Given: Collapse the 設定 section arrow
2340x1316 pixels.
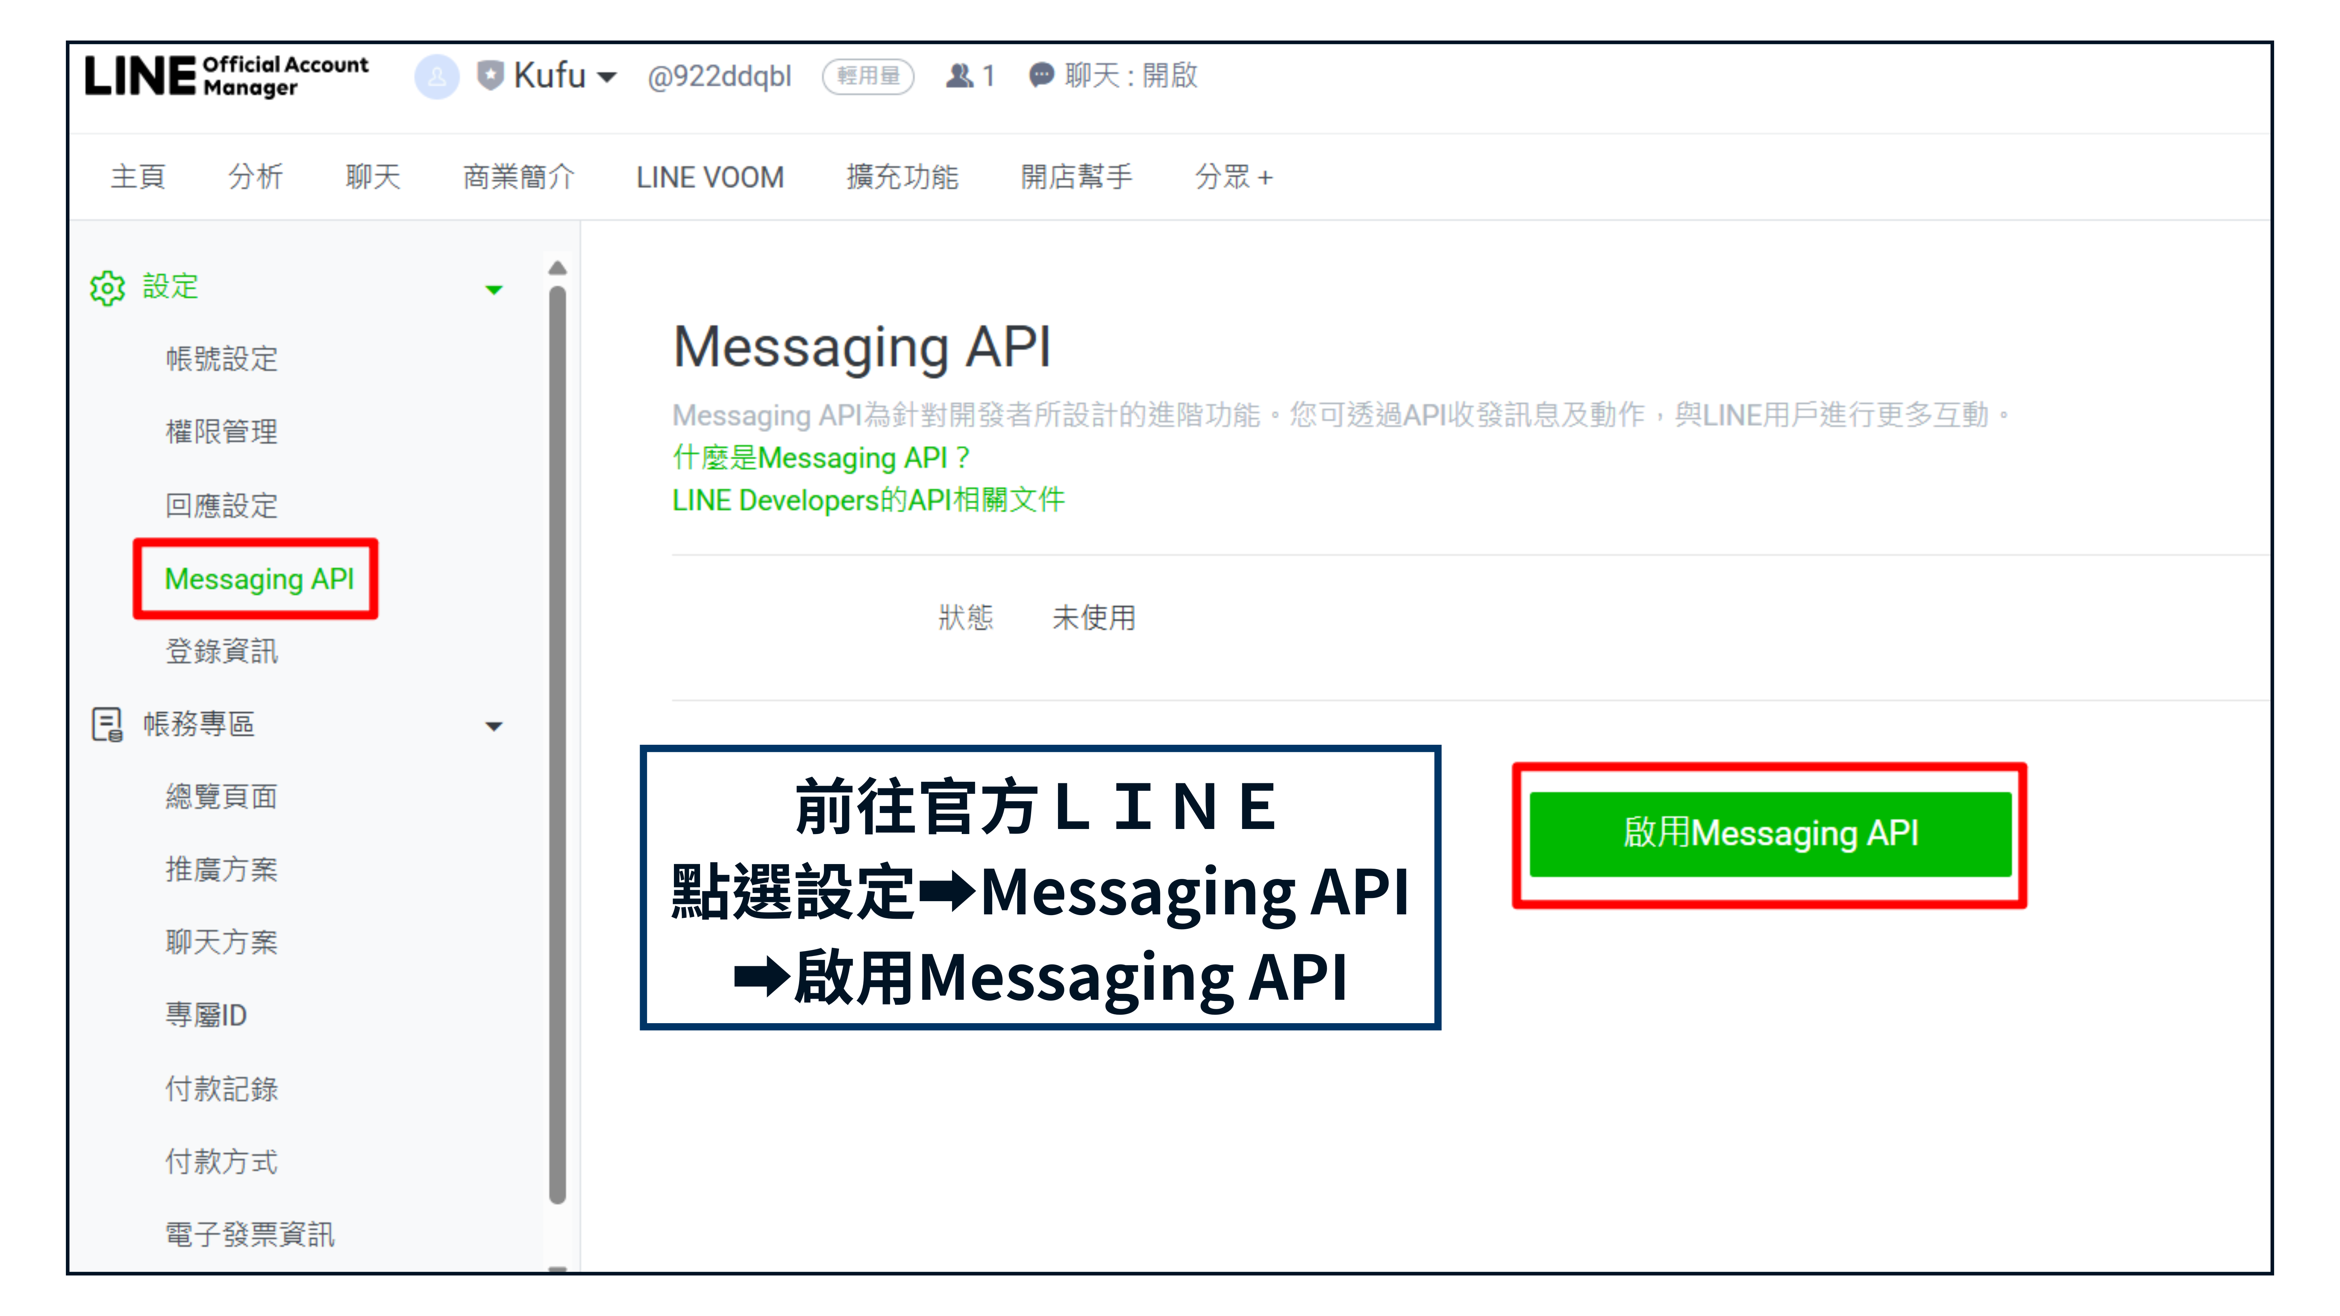Looking at the screenshot, I should coord(494,290).
